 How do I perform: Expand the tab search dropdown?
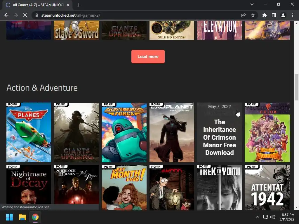click(x=252, y=4)
